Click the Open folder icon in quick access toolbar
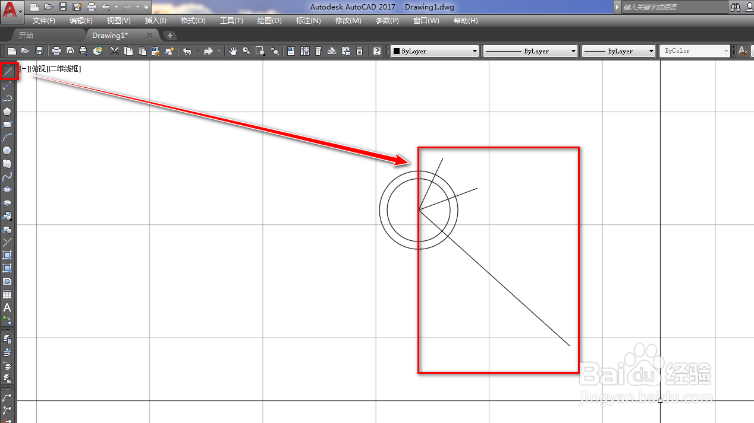This screenshot has width=754, height=423. pyautogui.click(x=49, y=7)
